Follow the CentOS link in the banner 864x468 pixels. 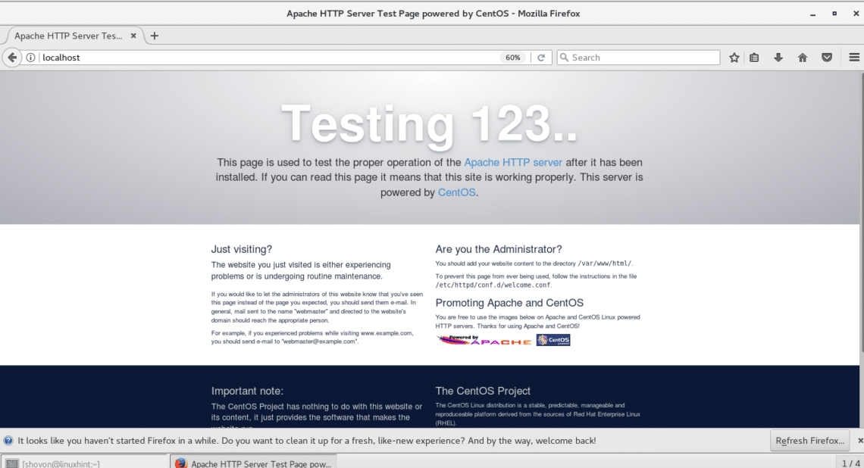(457, 192)
